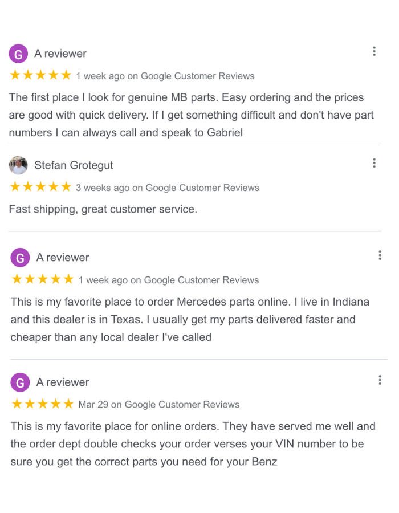Click 'A reviewer' name on the Mar 29 review

[x=63, y=382]
